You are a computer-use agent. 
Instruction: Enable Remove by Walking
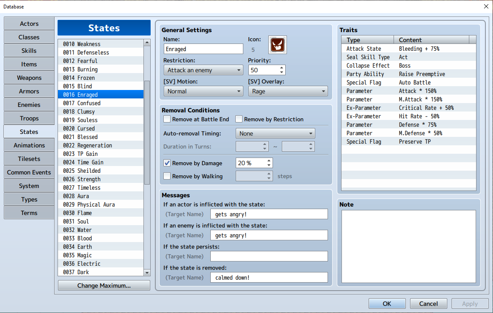(x=167, y=176)
